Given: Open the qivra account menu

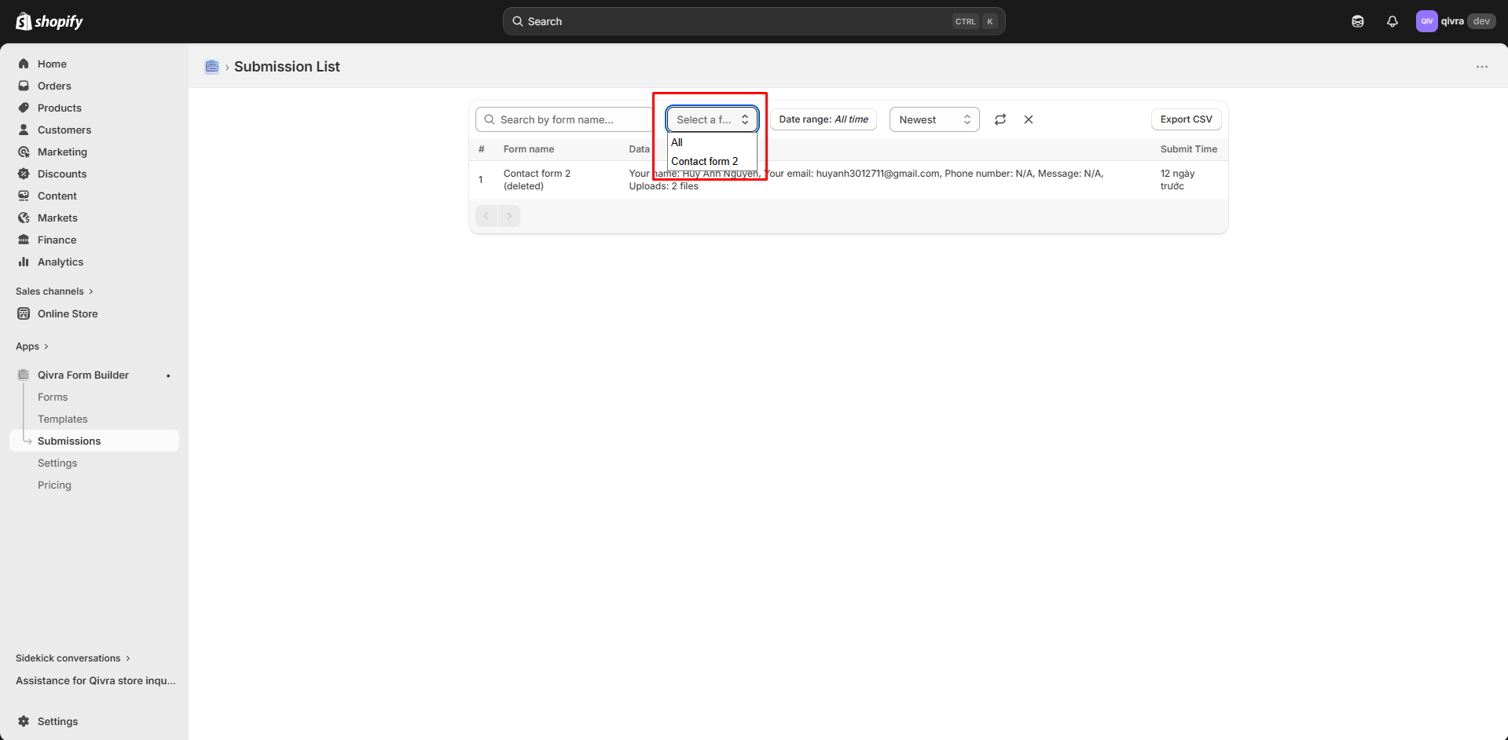Looking at the screenshot, I should tap(1456, 21).
